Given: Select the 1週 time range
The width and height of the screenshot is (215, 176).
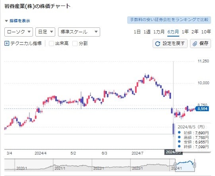Looking at the screenshot, I should pos(147,32).
